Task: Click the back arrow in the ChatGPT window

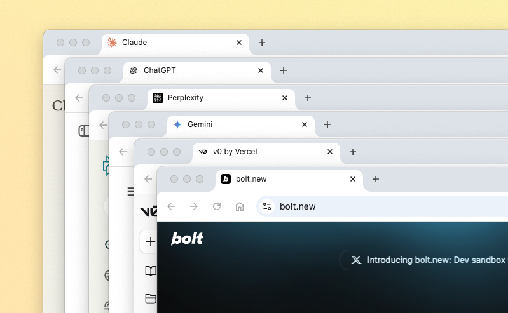Action: 79,98
